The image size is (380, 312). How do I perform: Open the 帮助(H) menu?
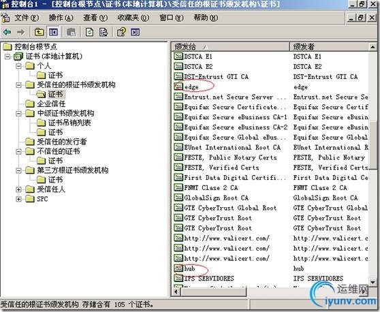pyautogui.click(x=206, y=18)
